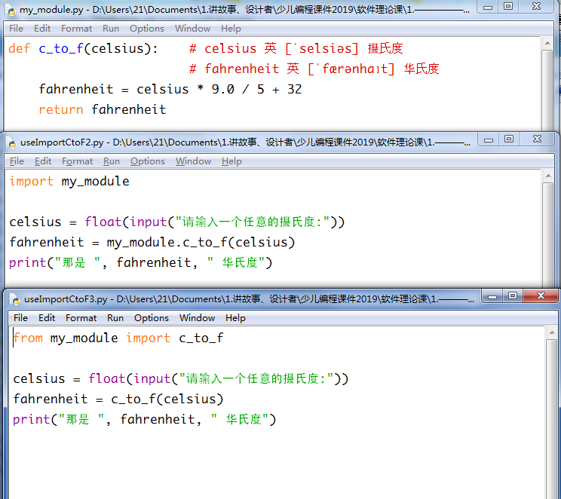This screenshot has height=499, width=561.
Task: Maximize the useImportCtoF3.py window
Action: 513,296
